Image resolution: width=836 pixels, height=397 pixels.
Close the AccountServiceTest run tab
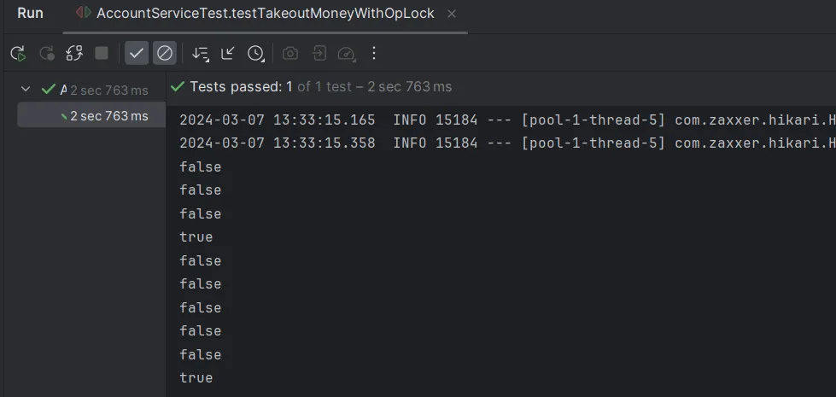(x=451, y=14)
